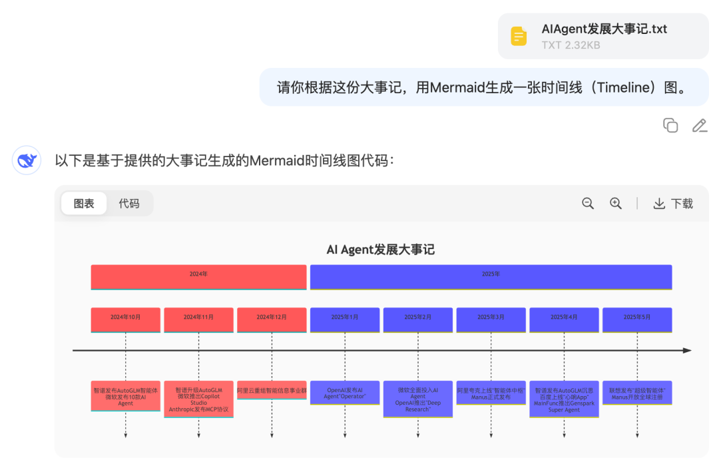Click the Manus正式发布 event box
The height and width of the screenshot is (464, 719).
(491, 393)
